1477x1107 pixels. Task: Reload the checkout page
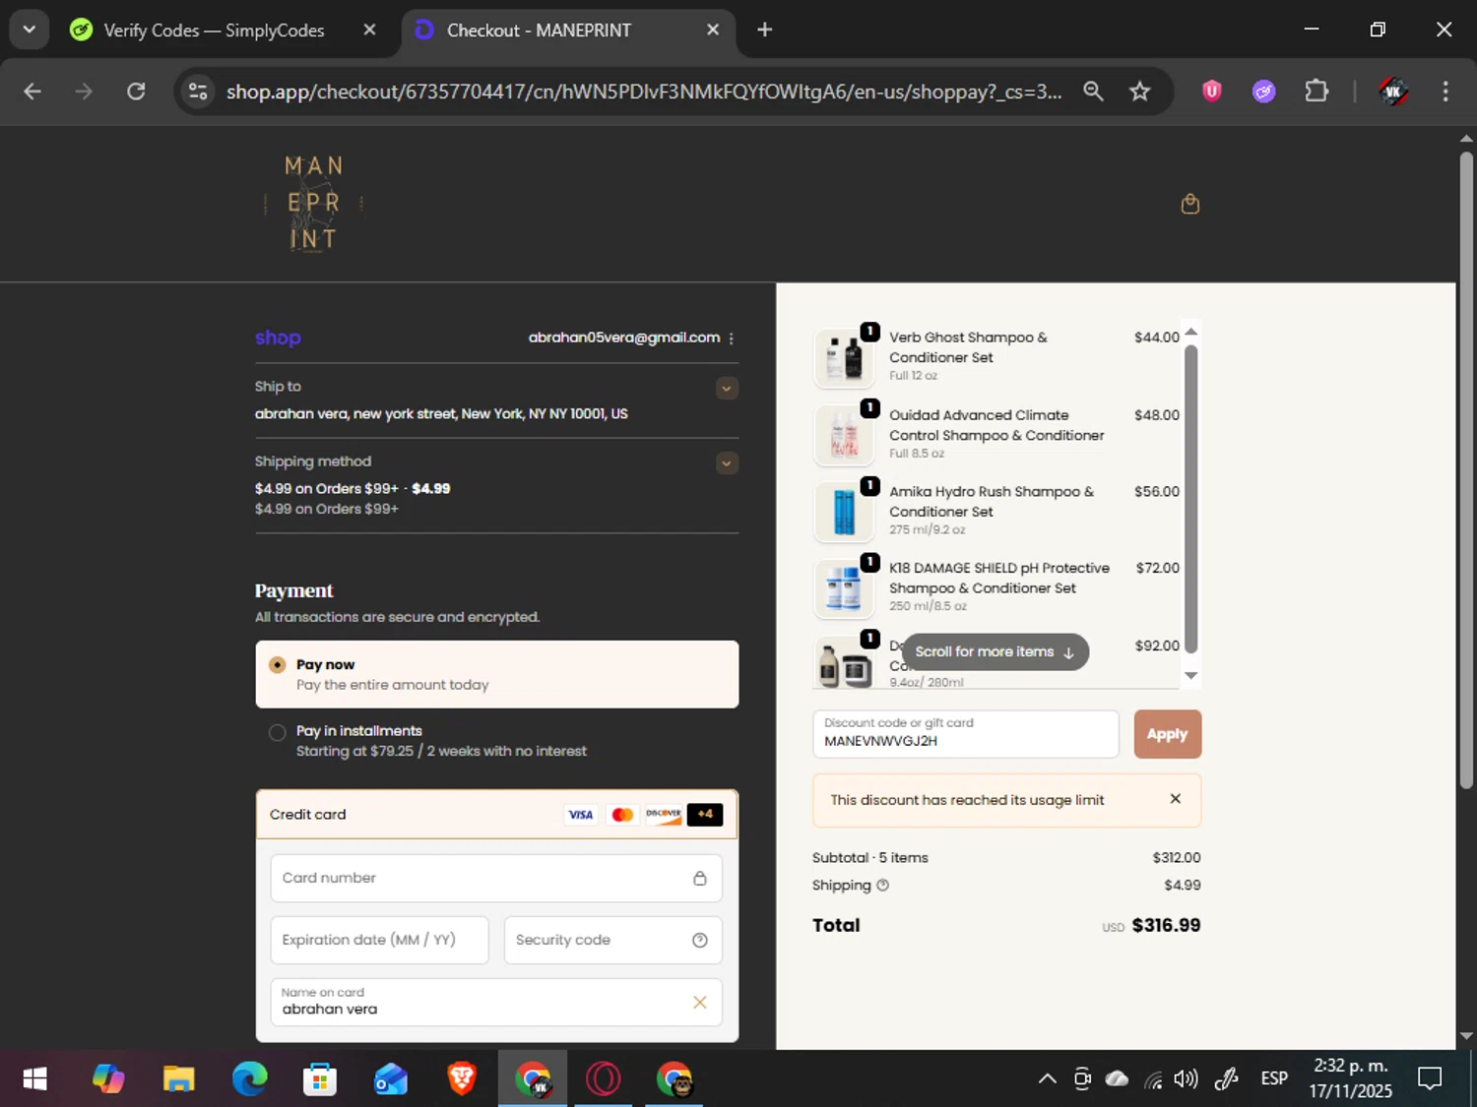click(136, 92)
